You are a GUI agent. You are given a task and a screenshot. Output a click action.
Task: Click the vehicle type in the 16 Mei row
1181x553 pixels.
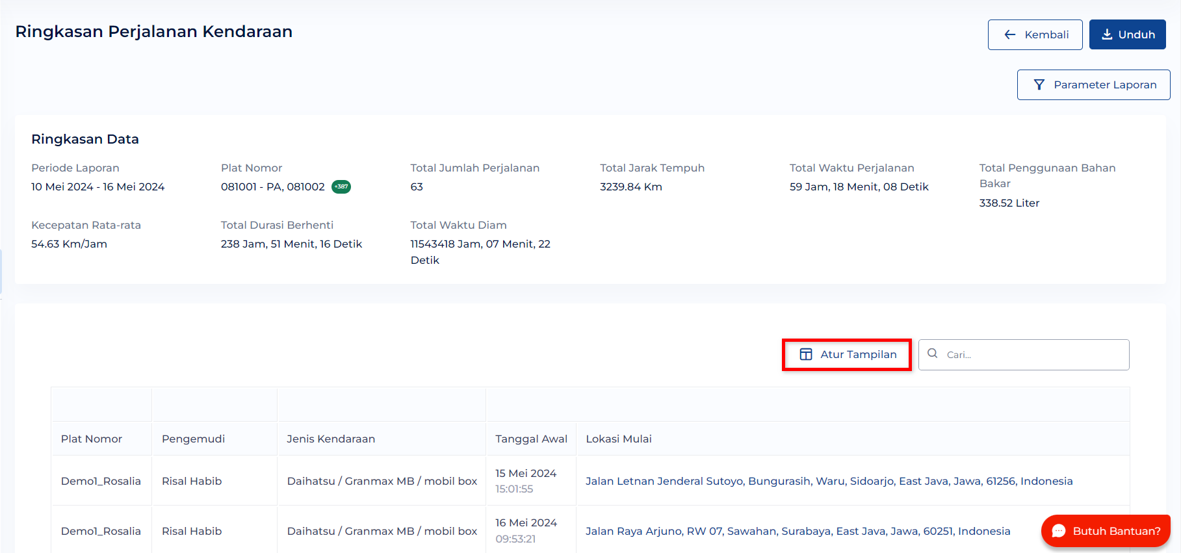[382, 531]
